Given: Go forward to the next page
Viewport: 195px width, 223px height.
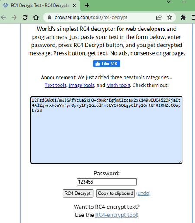Looking at the screenshot, I should point(14,17).
